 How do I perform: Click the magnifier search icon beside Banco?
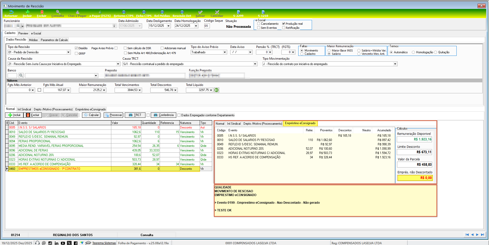[x=21, y=75]
